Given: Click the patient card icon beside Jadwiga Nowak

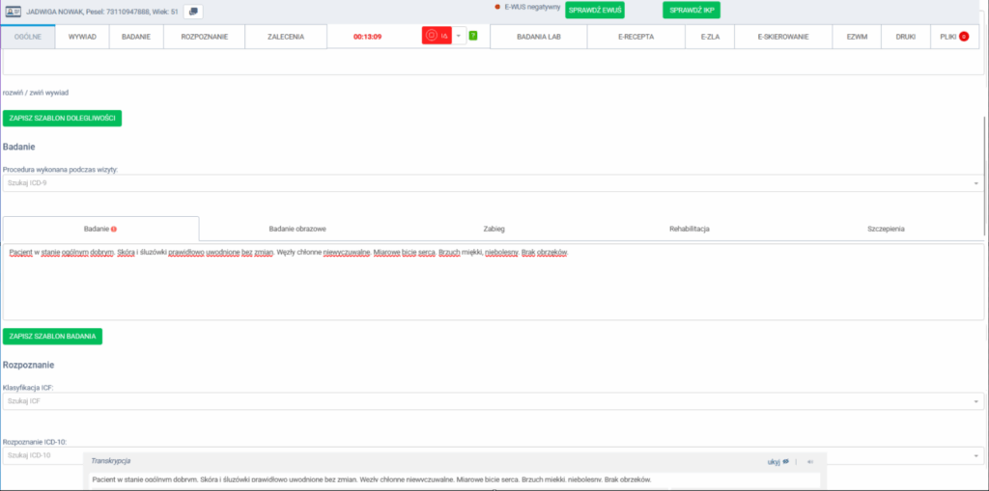Looking at the screenshot, I should pos(14,12).
